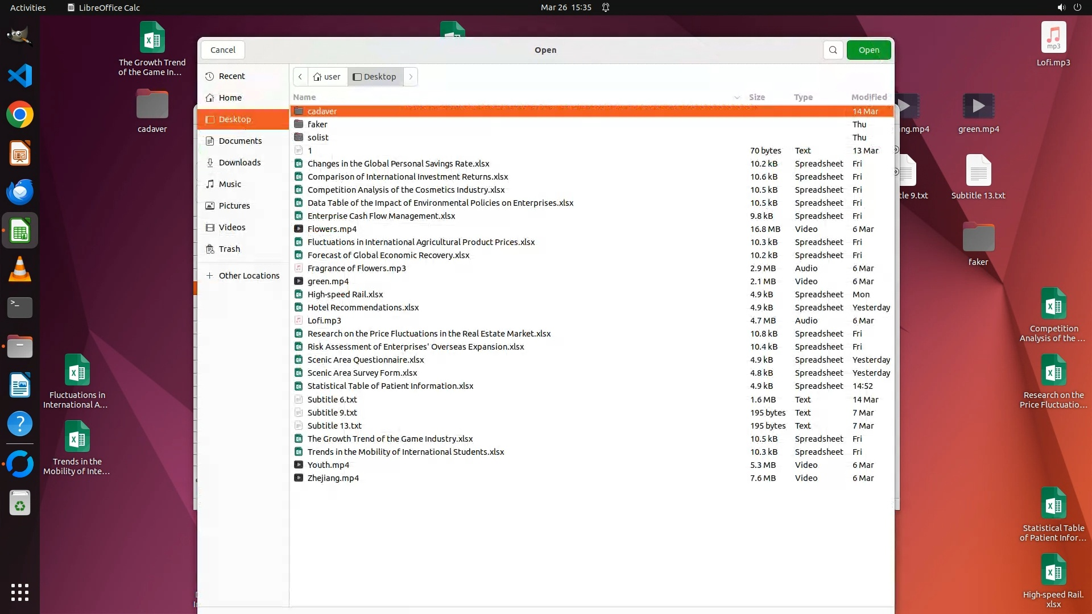Expand Other Locations in sidebar
1092x614 pixels.
[249, 276]
